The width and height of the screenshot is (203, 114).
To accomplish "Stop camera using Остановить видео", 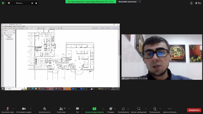I will (x=24, y=110).
